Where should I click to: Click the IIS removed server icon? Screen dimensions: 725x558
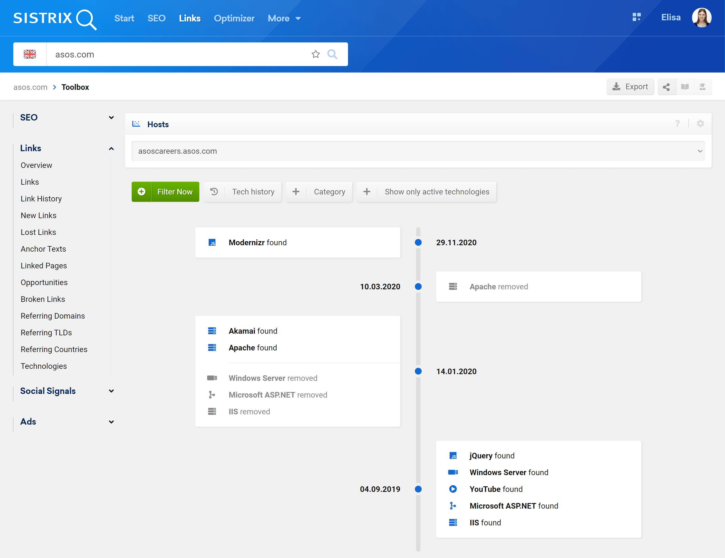212,412
